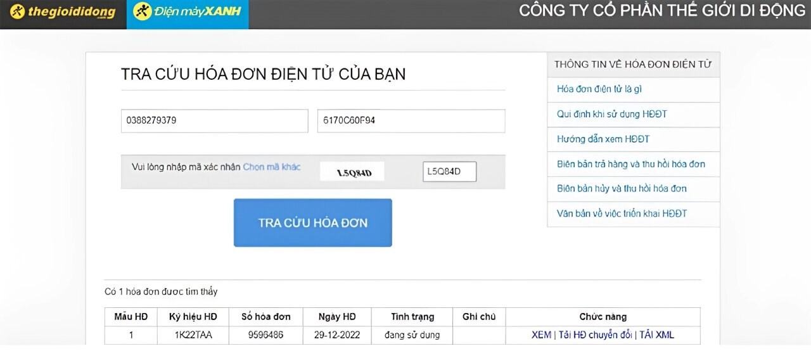
Task: Open Qui định khi sử dụng HĐĐT
Action: [611, 114]
